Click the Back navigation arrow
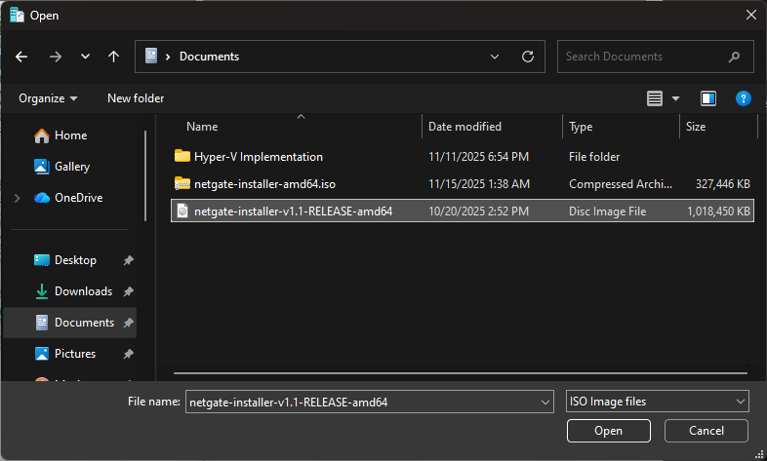 (x=21, y=57)
